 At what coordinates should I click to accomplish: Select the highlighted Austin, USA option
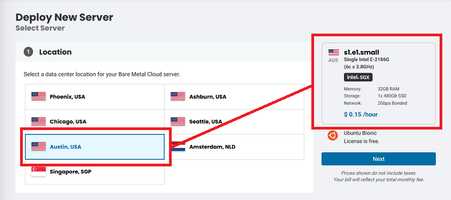coord(95,147)
